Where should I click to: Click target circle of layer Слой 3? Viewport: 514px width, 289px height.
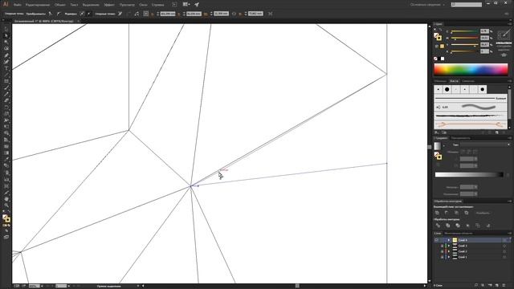[504, 246]
